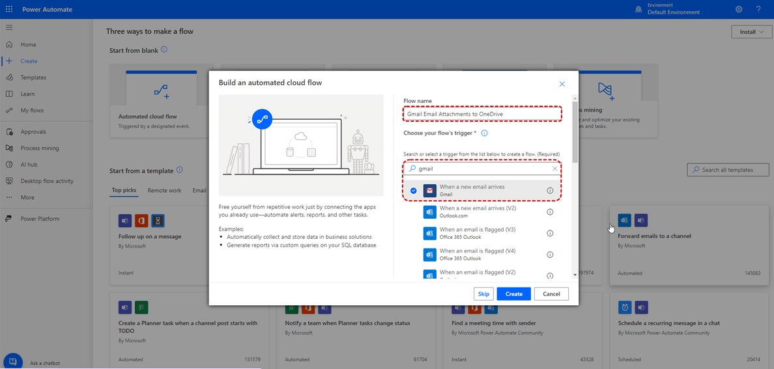The image size is (774, 369).
Task: Open Templates in the sidebar
Action: pos(33,77)
